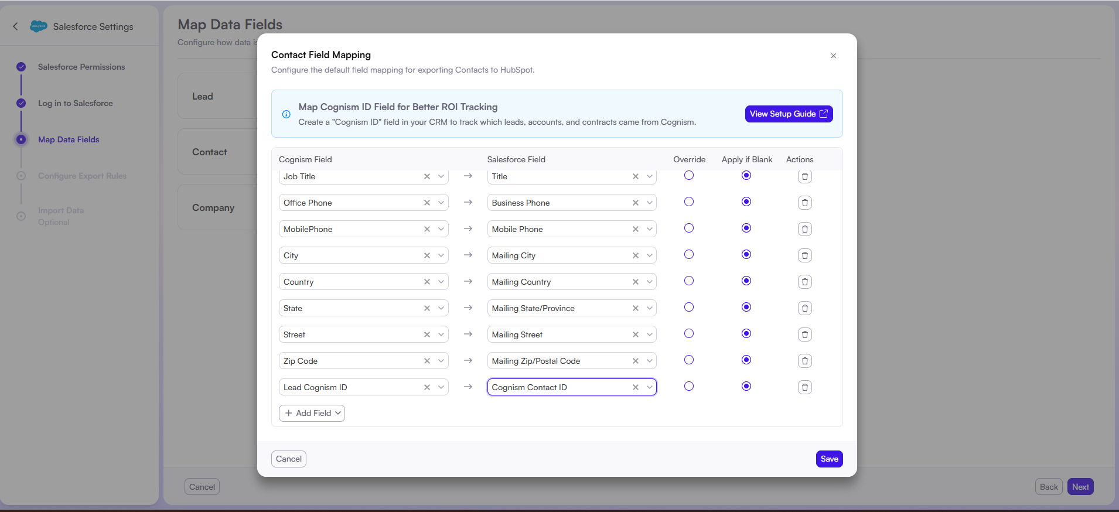Select Override for Job Title row

click(689, 175)
